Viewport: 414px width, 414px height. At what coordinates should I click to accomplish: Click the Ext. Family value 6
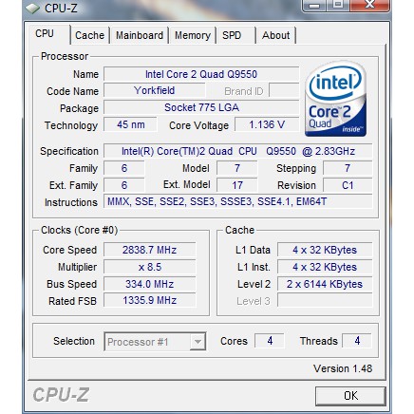point(124,185)
